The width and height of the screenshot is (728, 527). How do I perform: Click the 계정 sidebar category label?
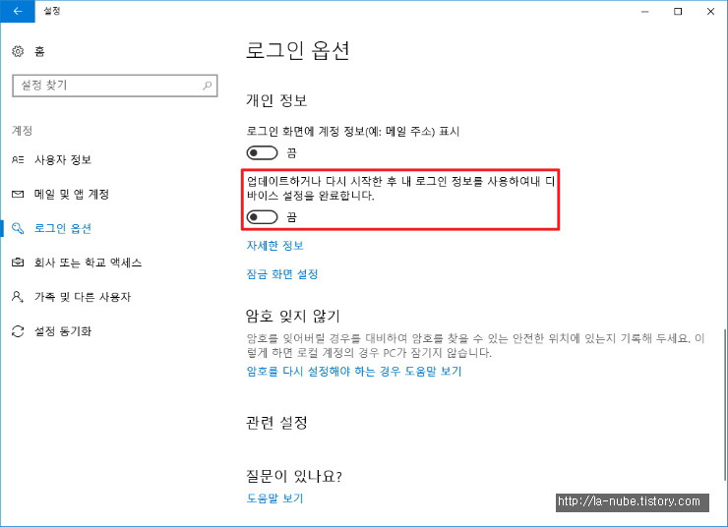click(22, 131)
